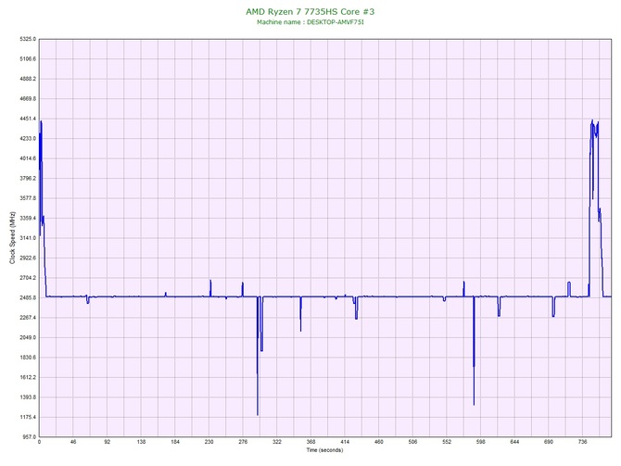Pick the 506 seconds tick label
Screen dimensions: 621x466
[x=412, y=442]
